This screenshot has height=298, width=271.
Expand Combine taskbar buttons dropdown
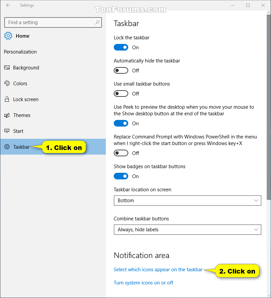point(187,230)
